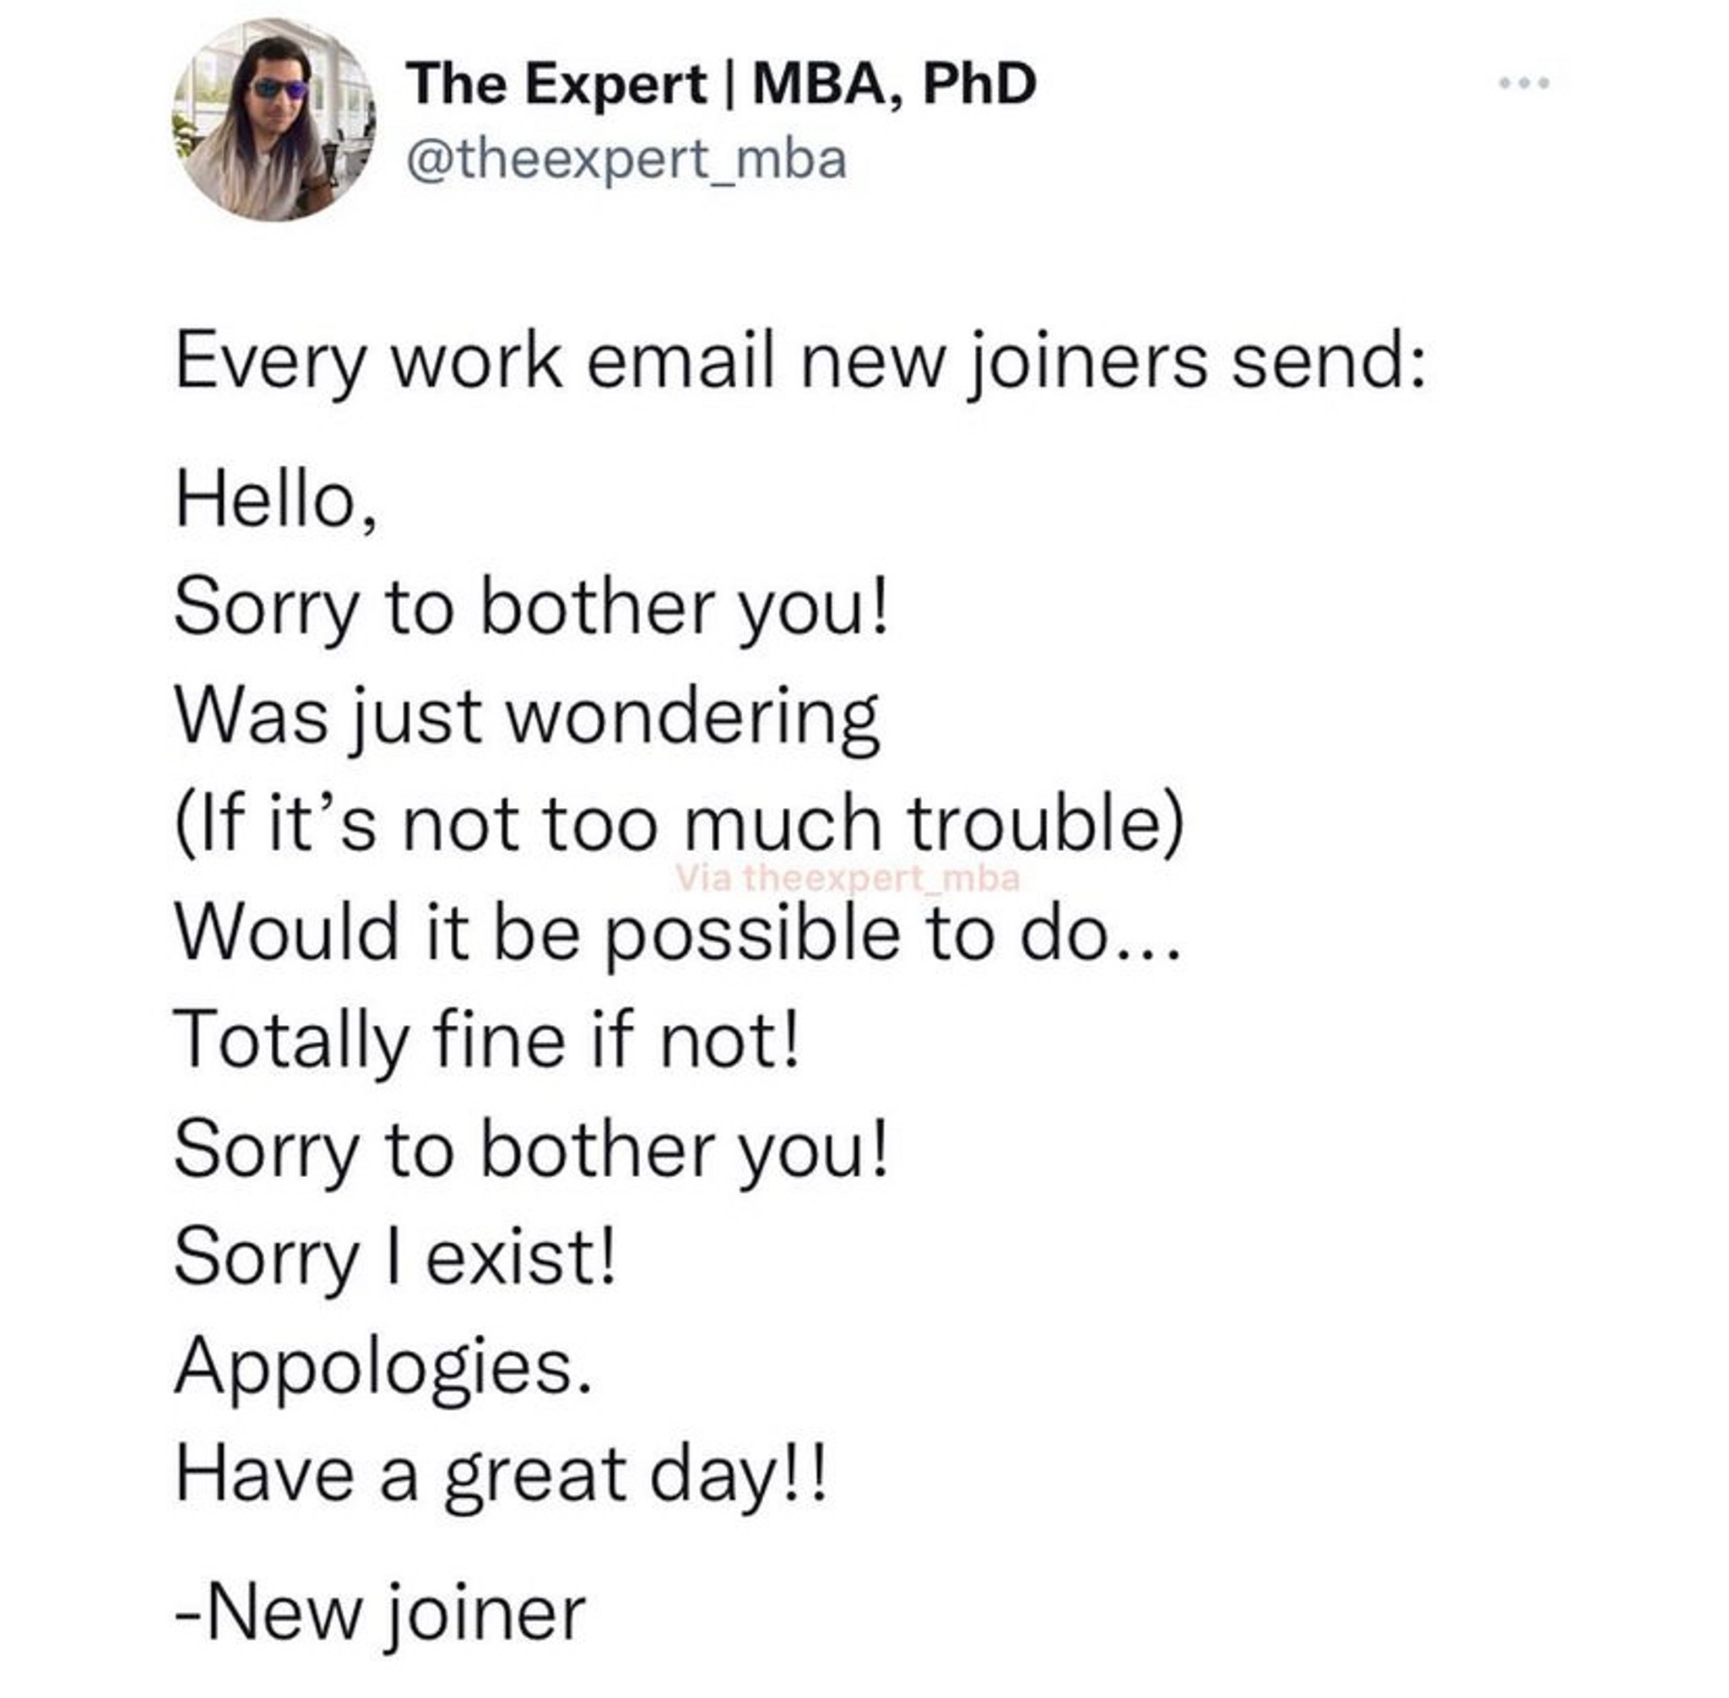Open the tweet's three-dot more options menu
The width and height of the screenshot is (1729, 1698).
[x=1524, y=83]
